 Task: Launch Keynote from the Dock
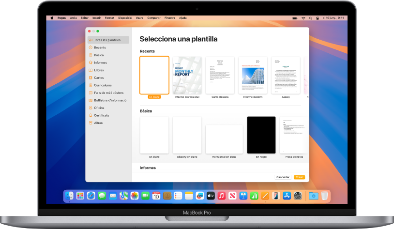243,196
